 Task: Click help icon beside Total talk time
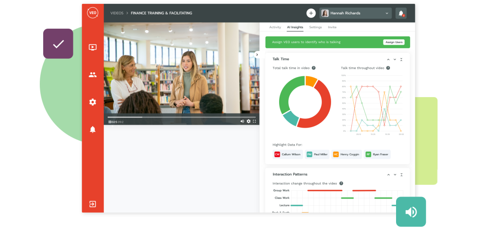point(314,68)
